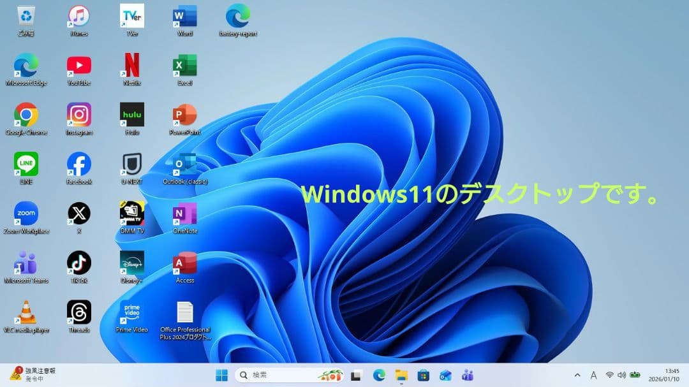The width and height of the screenshot is (689, 387).
Task: Open the Start menu
Action: pos(221,376)
